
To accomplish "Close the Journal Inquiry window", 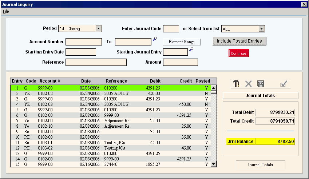I will [x=304, y=4].
